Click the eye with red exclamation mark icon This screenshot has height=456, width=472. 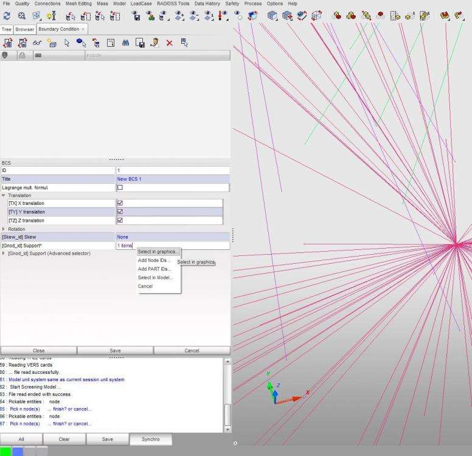tap(223, 16)
